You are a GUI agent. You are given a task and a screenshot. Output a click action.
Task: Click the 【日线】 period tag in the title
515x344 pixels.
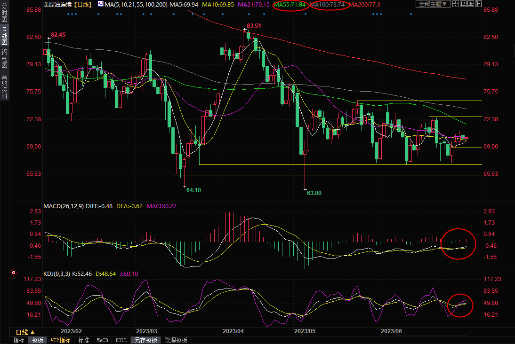[83, 5]
